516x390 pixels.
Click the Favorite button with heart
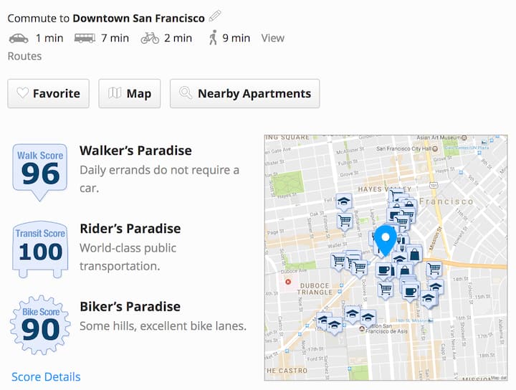(x=49, y=93)
